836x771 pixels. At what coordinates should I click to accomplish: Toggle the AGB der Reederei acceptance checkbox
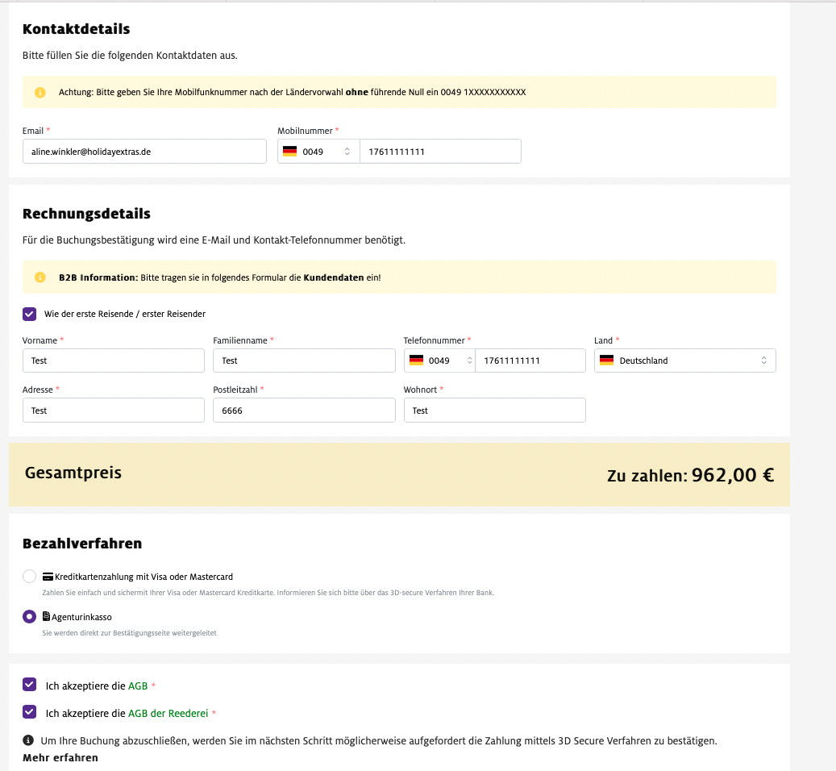coord(30,712)
